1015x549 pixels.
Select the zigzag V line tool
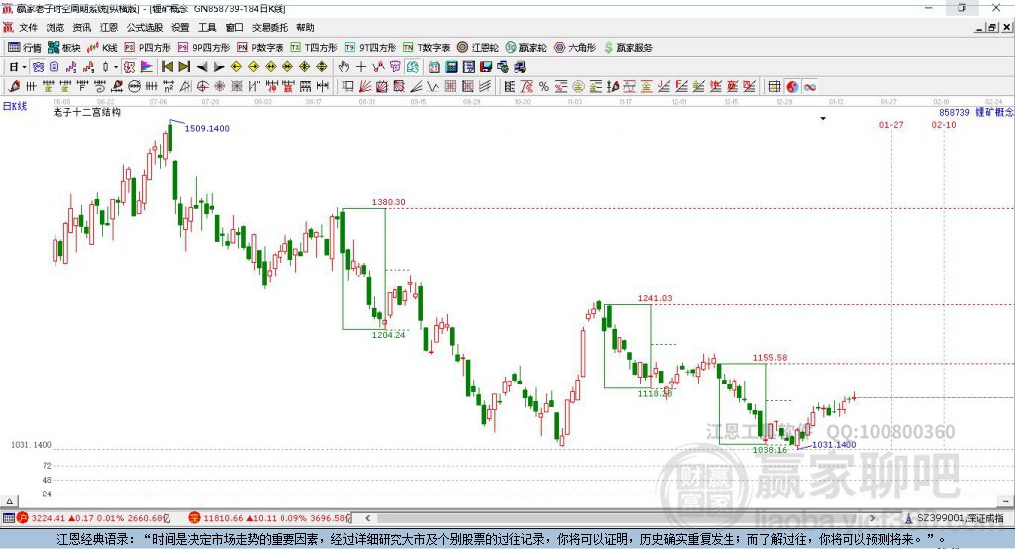tap(433, 87)
